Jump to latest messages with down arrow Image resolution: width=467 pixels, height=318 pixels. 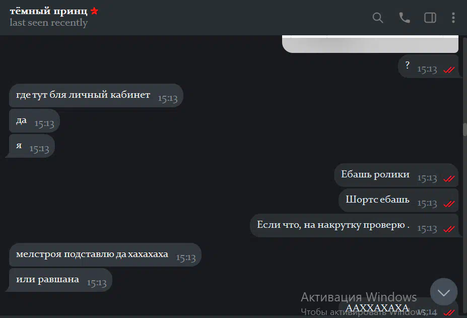coord(444,292)
